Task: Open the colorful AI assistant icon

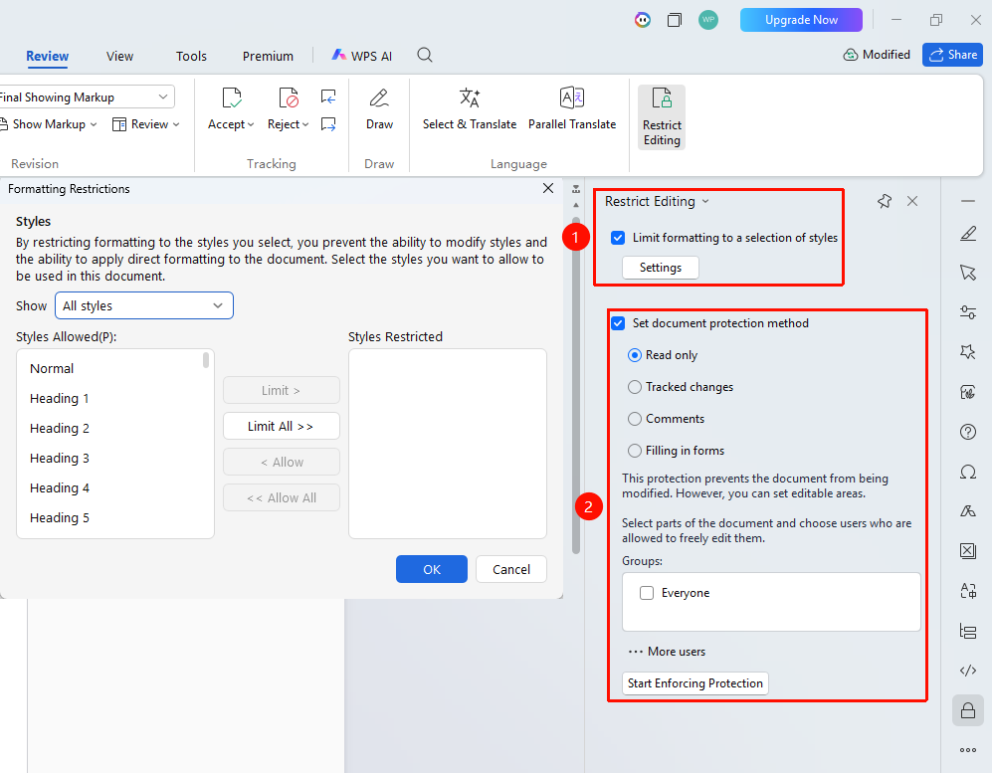Action: tap(642, 20)
